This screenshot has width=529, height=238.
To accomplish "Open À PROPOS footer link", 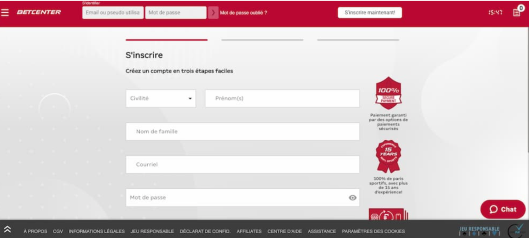I will click(35, 231).
